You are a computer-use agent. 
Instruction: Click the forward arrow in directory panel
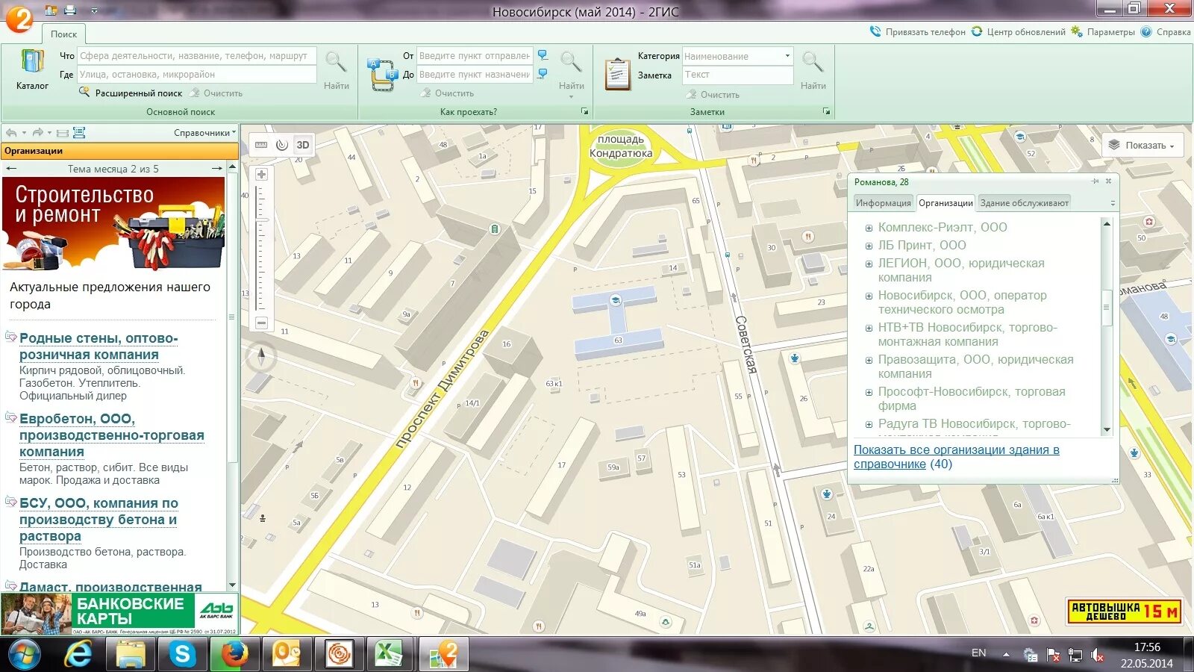coord(37,133)
